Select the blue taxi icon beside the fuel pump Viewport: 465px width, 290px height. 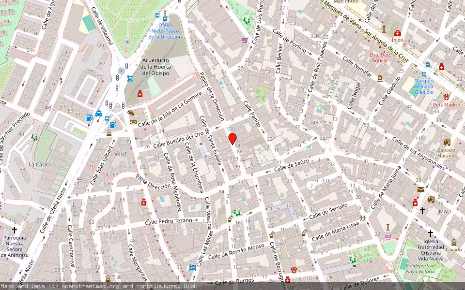point(99,114)
